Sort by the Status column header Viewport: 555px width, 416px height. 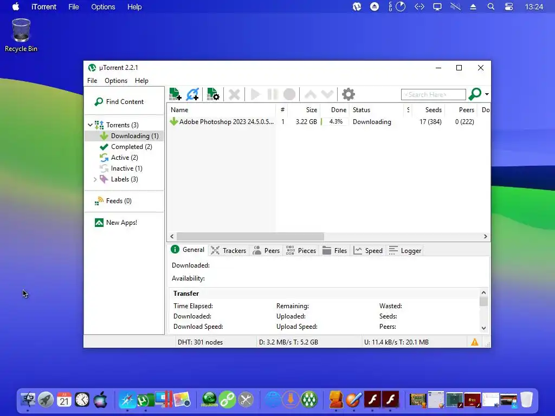click(376, 110)
